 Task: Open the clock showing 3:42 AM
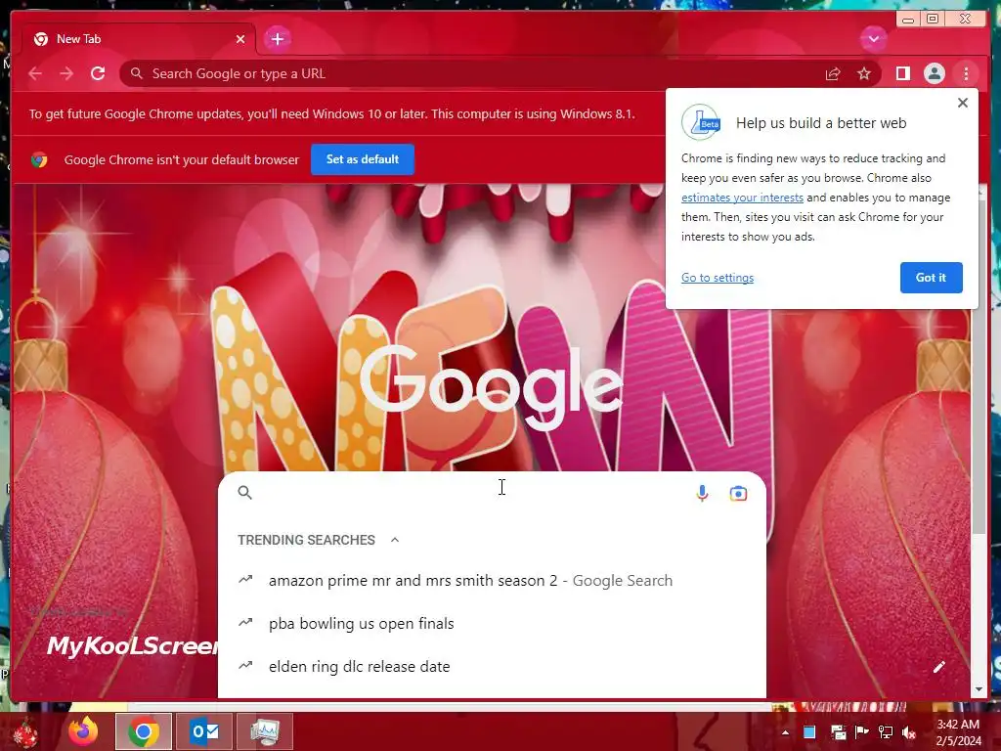(x=958, y=732)
